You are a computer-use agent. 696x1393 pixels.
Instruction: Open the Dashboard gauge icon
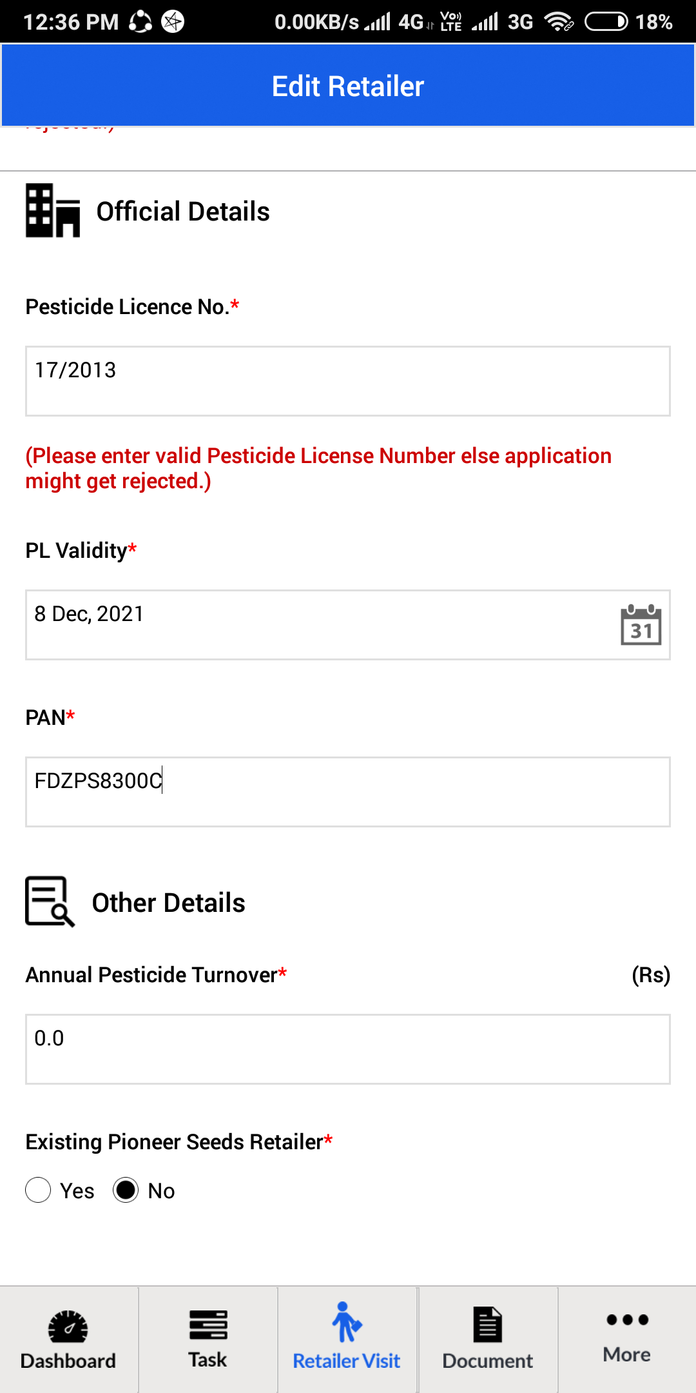[x=68, y=1326]
